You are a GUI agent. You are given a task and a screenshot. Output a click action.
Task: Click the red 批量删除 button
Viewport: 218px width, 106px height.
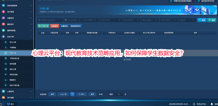[55, 26]
